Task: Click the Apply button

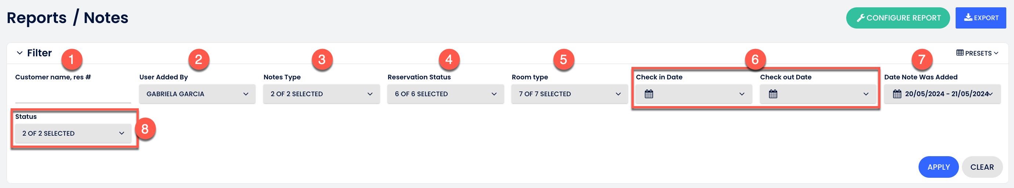Action: click(x=938, y=167)
